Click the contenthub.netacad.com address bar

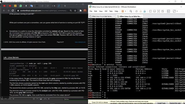[x=44, y=11]
